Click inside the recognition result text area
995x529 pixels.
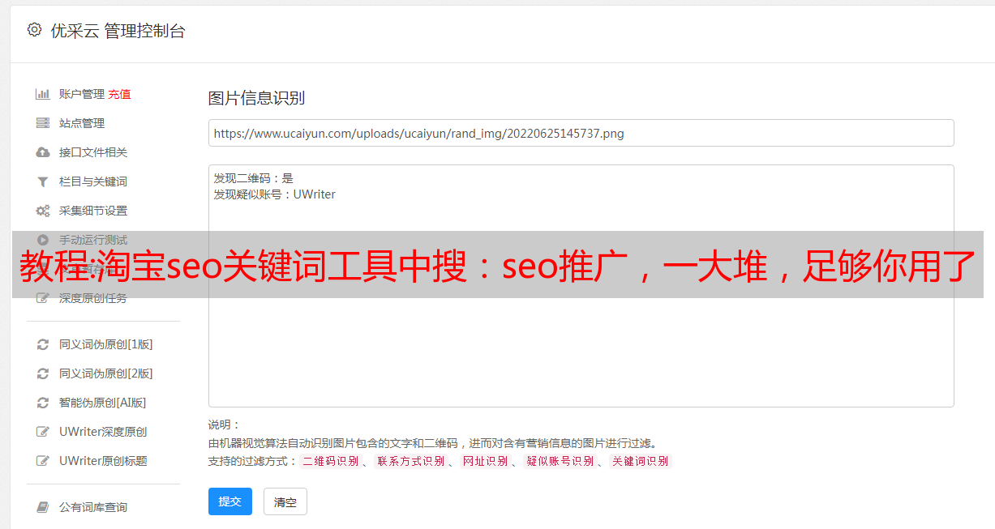(x=581, y=286)
